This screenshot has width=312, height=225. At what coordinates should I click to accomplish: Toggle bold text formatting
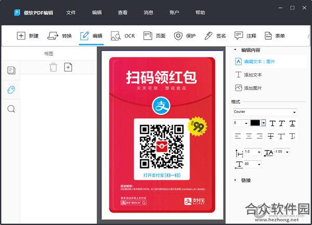(x=272, y=123)
